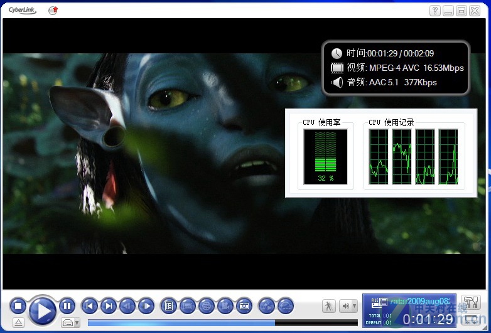Mute the audio speaker
Screen dimensions: 491x333
(345, 306)
